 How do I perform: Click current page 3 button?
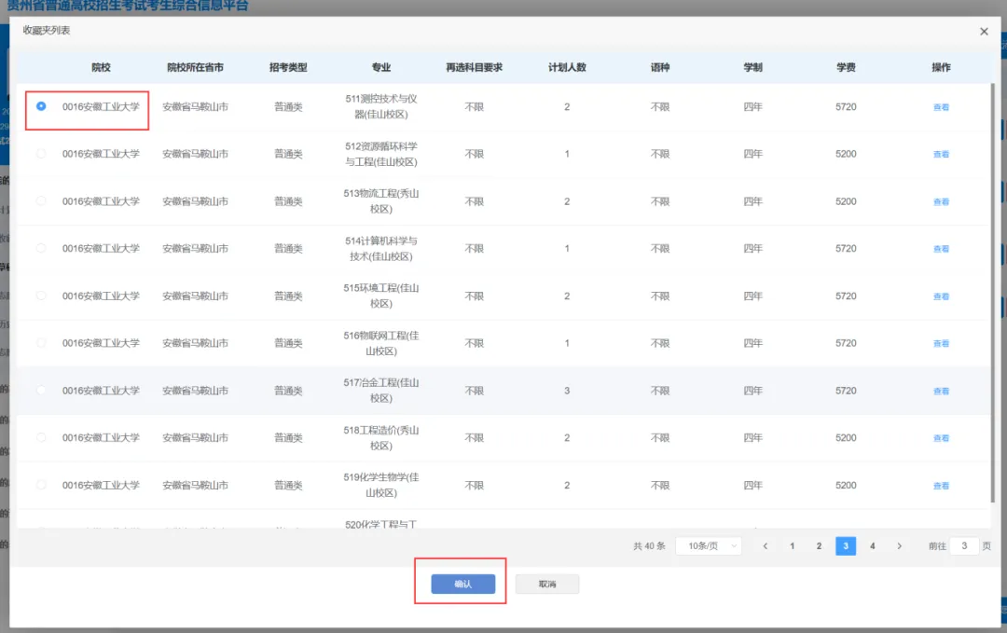(846, 545)
